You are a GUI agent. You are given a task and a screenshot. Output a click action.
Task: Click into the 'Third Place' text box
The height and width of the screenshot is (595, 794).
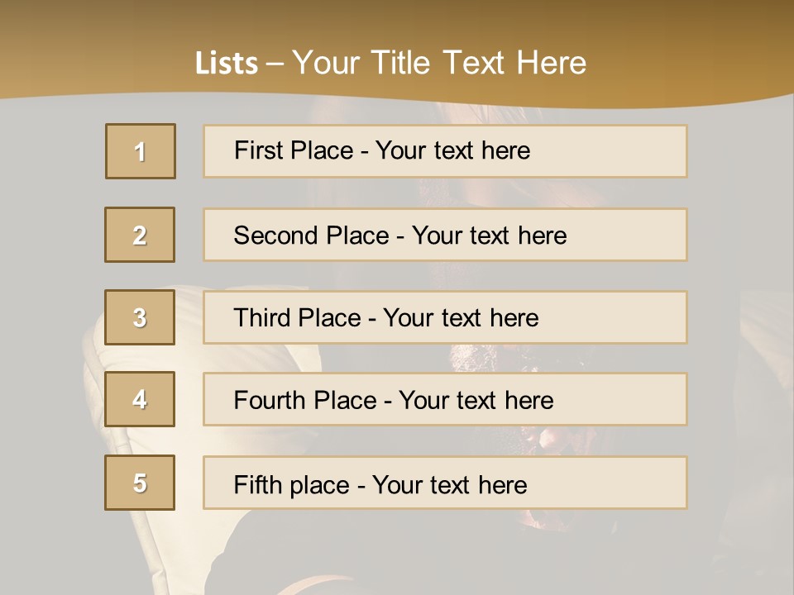(x=445, y=317)
